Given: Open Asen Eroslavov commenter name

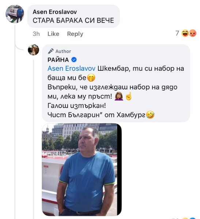Looking at the screenshot, I should (x=55, y=12).
